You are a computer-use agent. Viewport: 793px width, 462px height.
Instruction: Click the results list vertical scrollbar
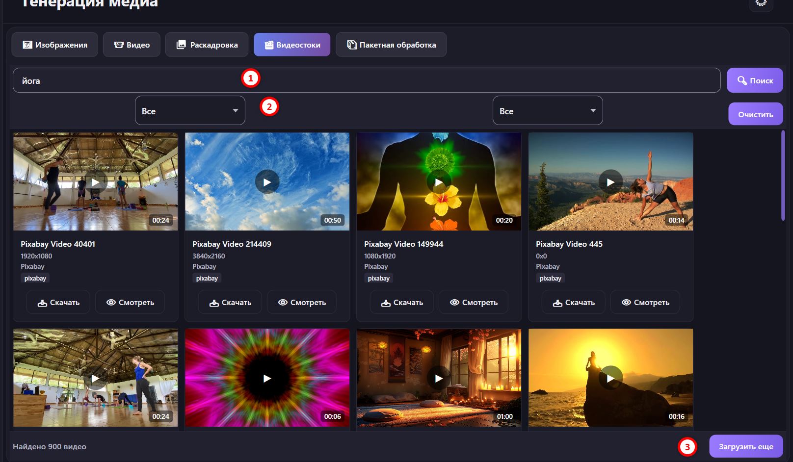[783, 176]
